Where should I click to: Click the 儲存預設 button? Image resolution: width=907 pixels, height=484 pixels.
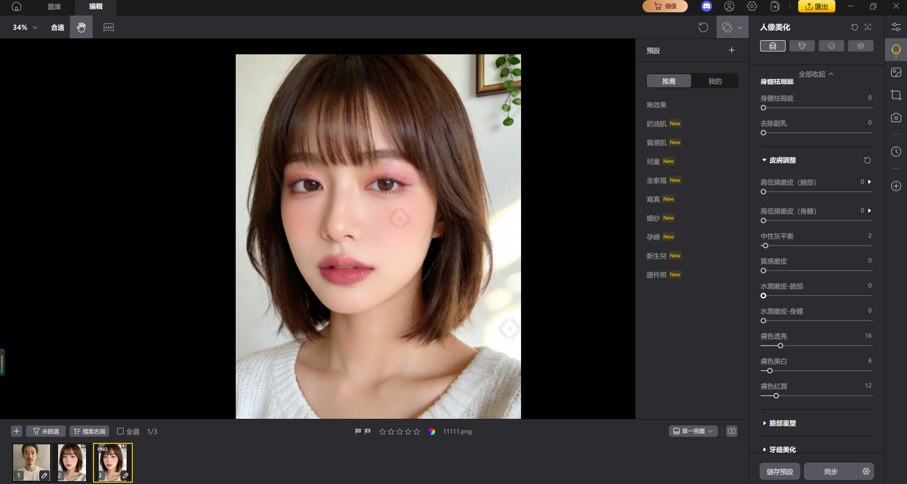tap(779, 471)
